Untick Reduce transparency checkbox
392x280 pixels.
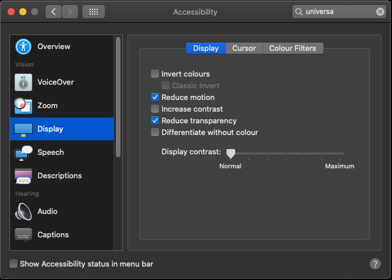(x=155, y=120)
